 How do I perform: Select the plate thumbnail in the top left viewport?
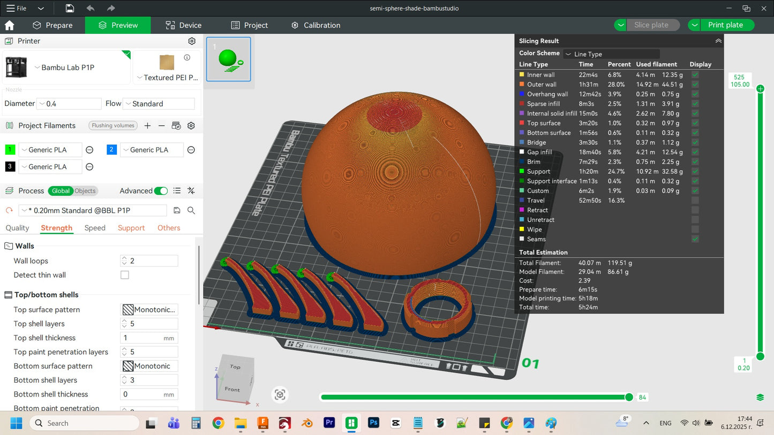pyautogui.click(x=228, y=59)
